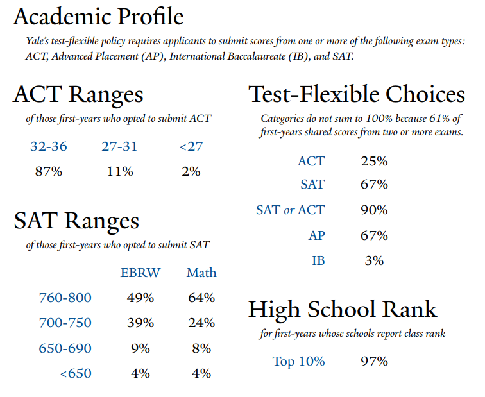Click the 700-750 SAT score row label
Viewport: 485px width, 397px height.
65,323
